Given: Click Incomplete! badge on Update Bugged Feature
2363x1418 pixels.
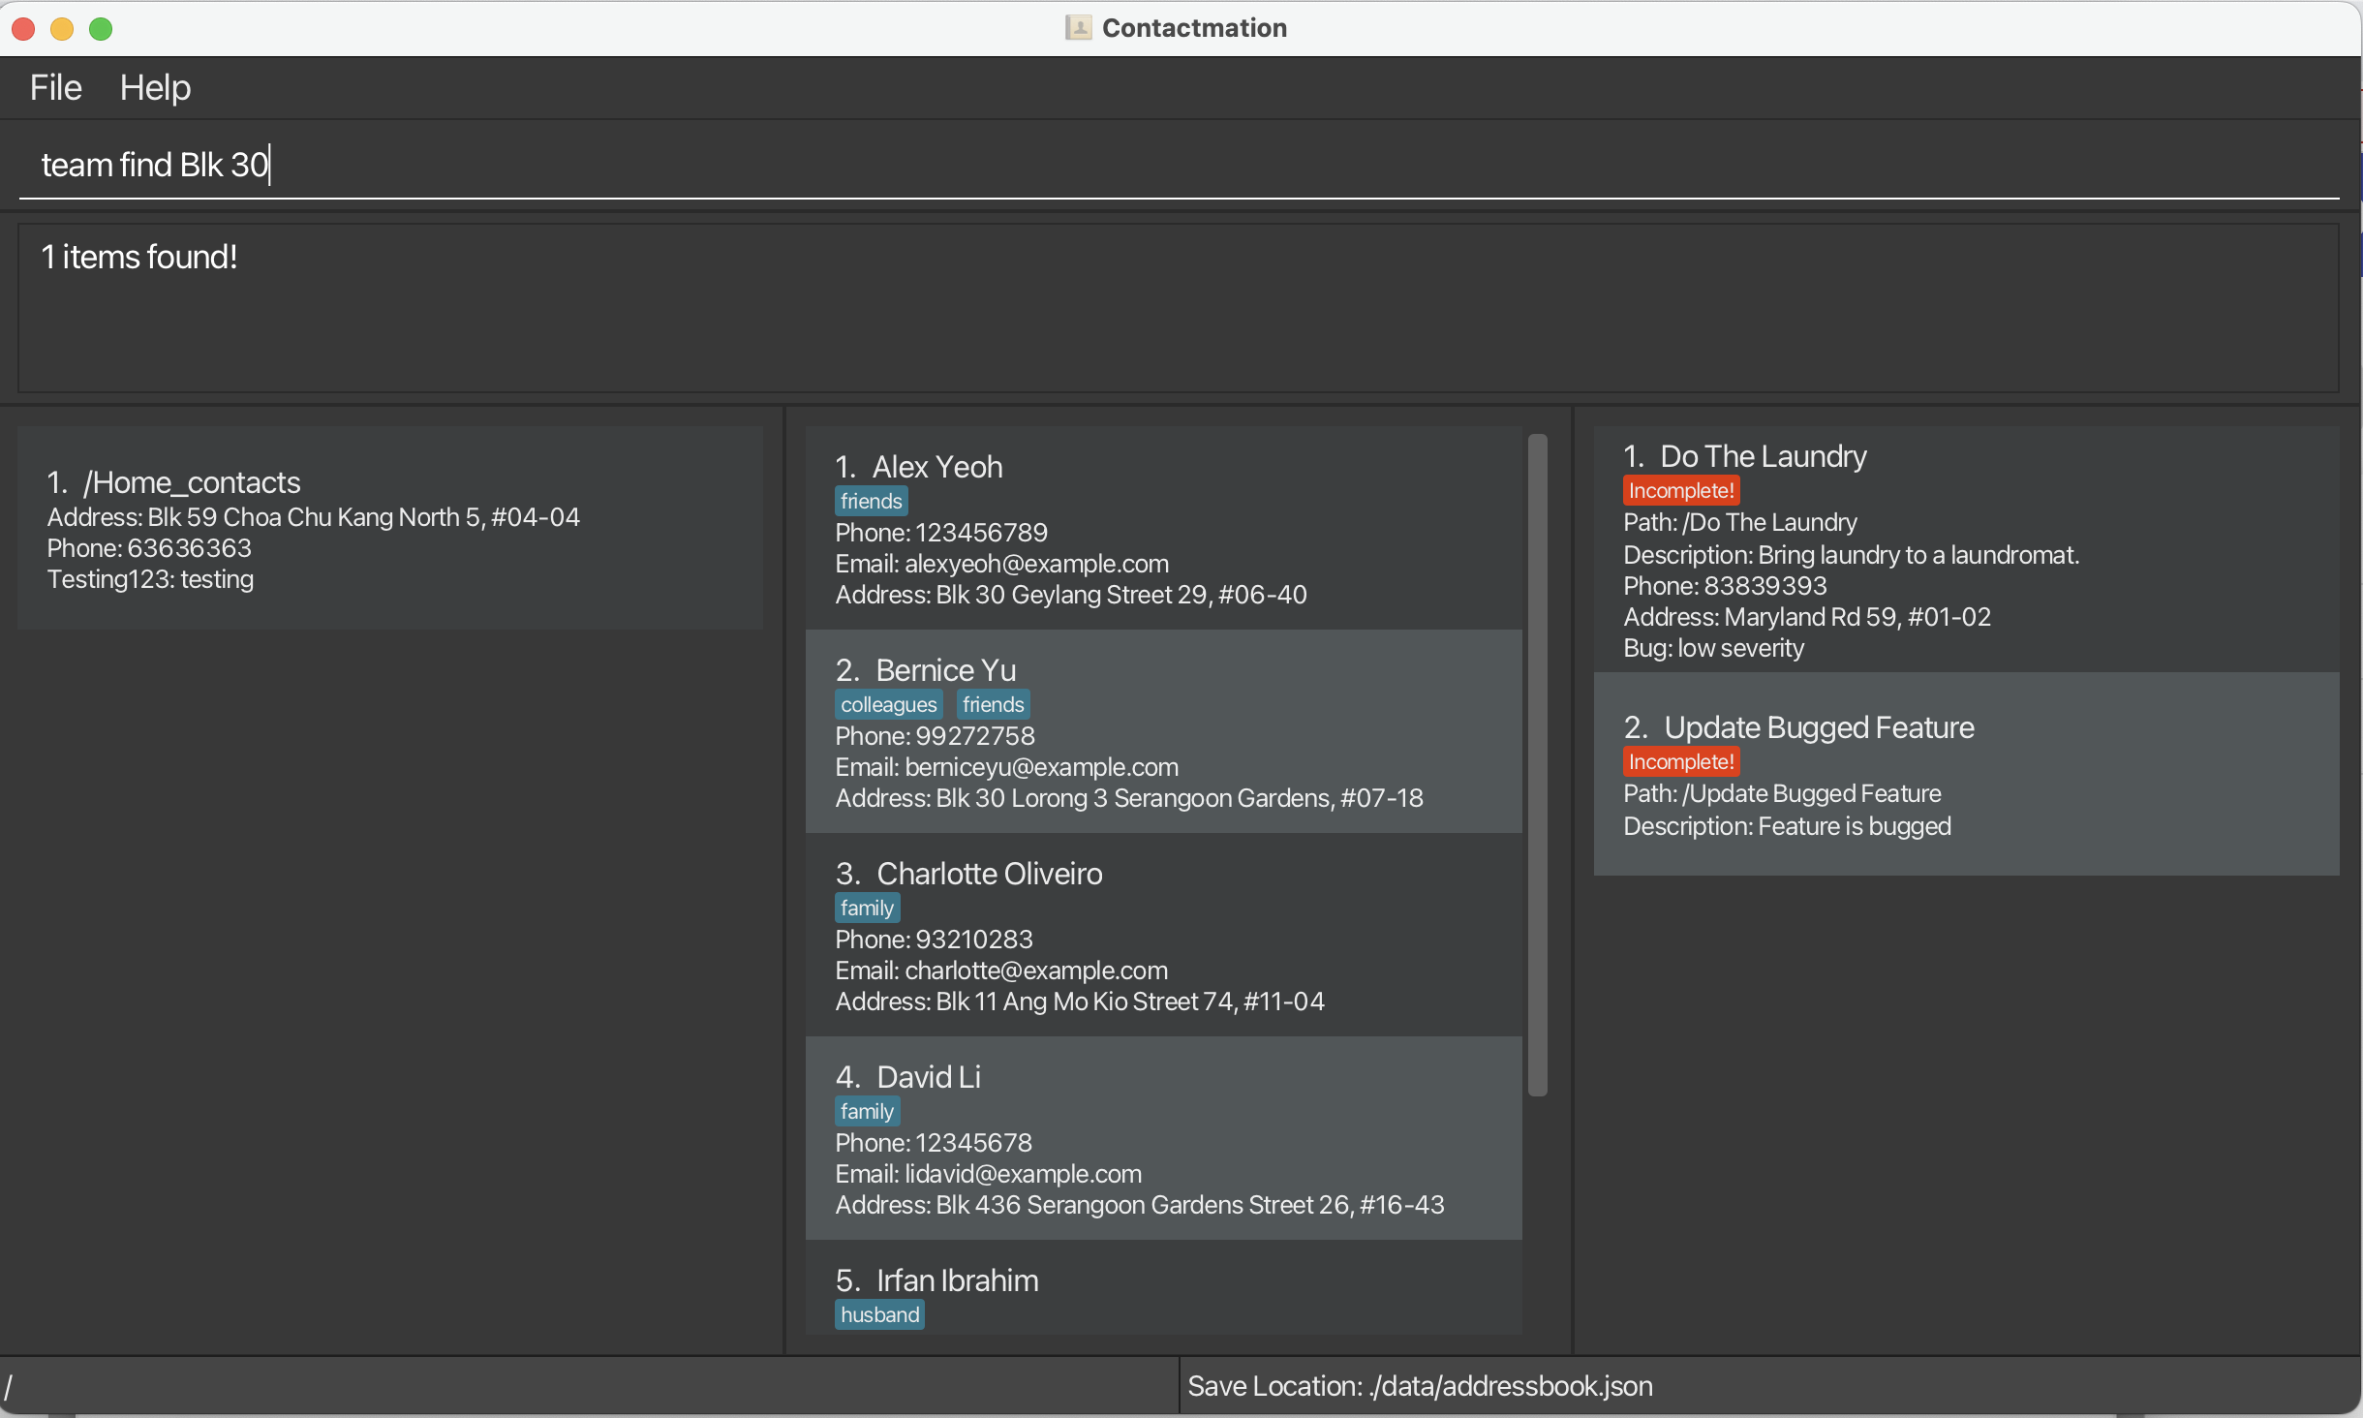Looking at the screenshot, I should 1681,762.
